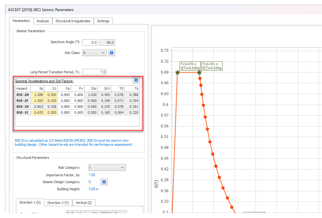Click the Ss column header

pos(37,89)
